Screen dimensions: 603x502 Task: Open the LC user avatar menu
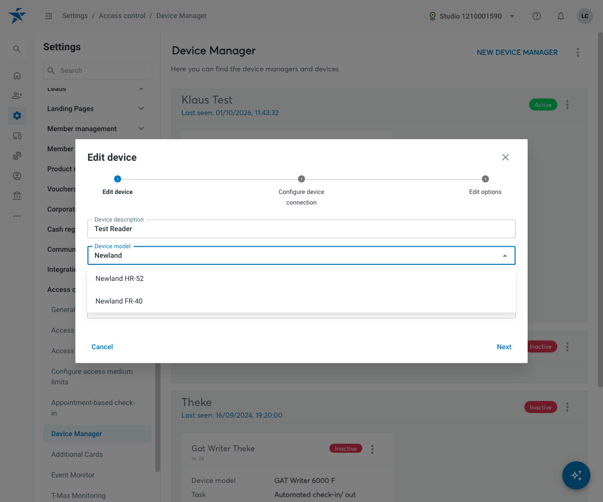[585, 16]
